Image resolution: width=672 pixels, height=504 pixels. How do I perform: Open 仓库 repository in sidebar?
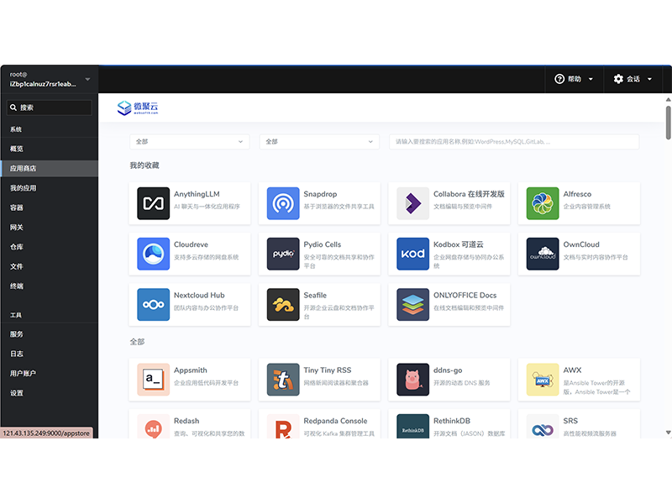click(50, 247)
